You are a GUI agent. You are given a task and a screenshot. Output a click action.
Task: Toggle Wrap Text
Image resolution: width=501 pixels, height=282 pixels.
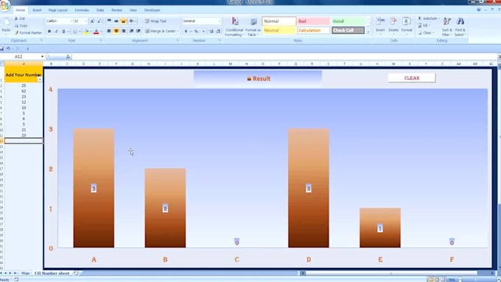[155, 21]
